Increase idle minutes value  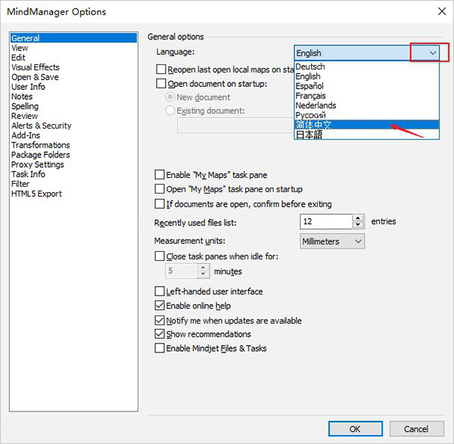[x=204, y=268]
